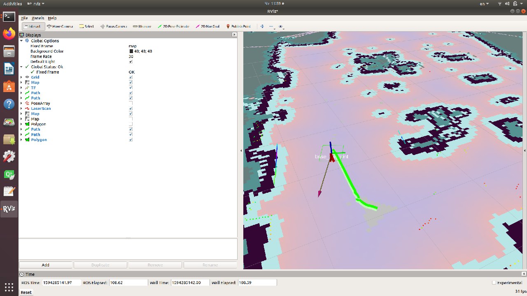This screenshot has height=296, width=527.
Task: Enable the PoseArray display checkbox
Action: pyautogui.click(x=131, y=103)
